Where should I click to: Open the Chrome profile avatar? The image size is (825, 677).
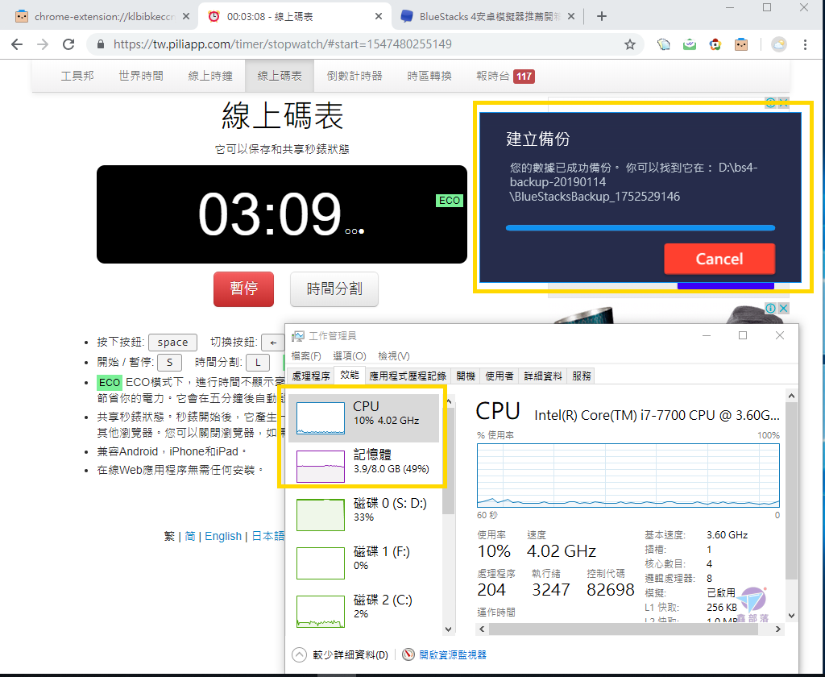(779, 45)
